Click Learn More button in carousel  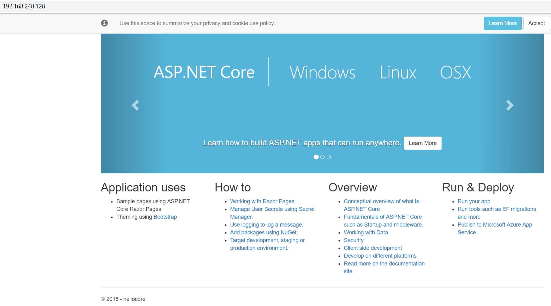click(423, 143)
